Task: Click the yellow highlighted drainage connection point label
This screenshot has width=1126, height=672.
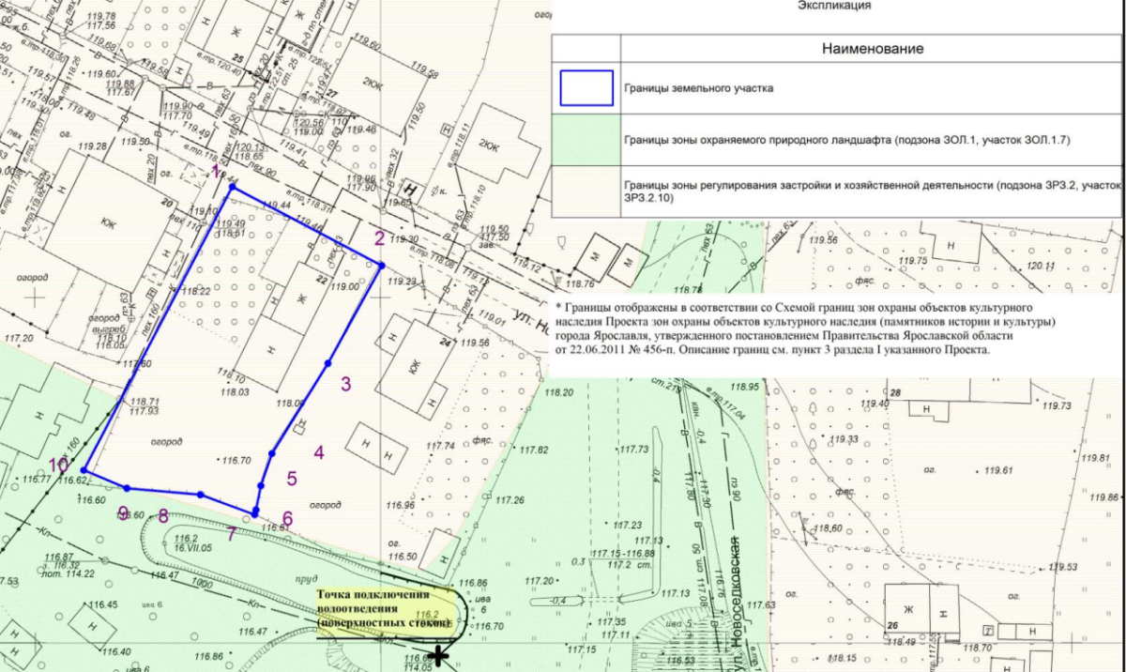Action: pos(383,609)
